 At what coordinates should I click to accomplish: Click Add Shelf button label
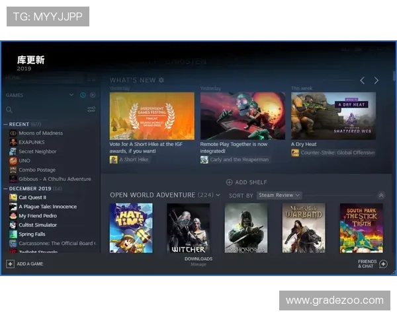tap(251, 182)
